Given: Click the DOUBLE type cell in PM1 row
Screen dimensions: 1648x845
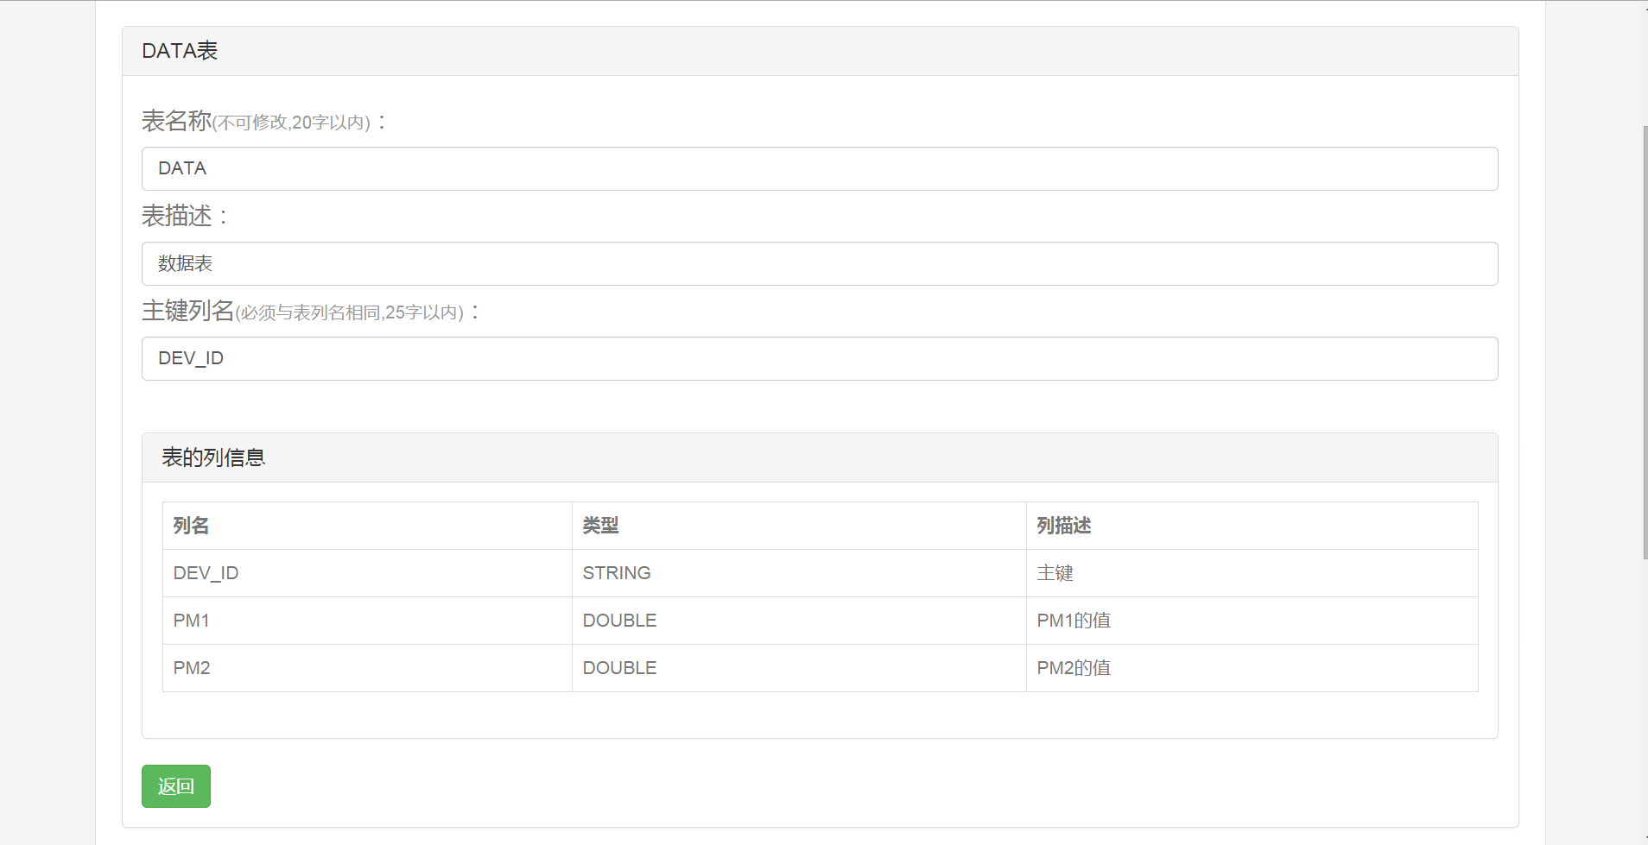Looking at the screenshot, I should coord(619,621).
